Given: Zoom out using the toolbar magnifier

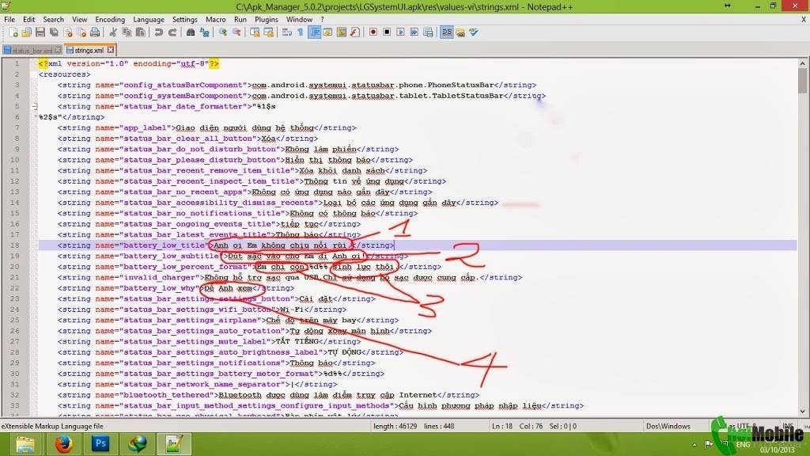Looking at the screenshot, I should point(237,32).
